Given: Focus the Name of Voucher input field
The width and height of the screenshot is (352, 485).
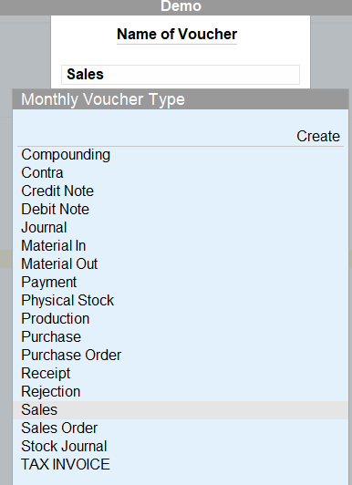Looking at the screenshot, I should click(x=181, y=75).
